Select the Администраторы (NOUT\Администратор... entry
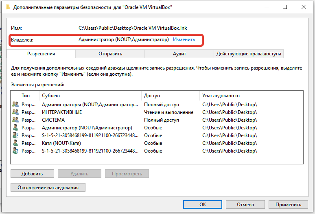This screenshot has height=214, width=315. click(x=90, y=105)
